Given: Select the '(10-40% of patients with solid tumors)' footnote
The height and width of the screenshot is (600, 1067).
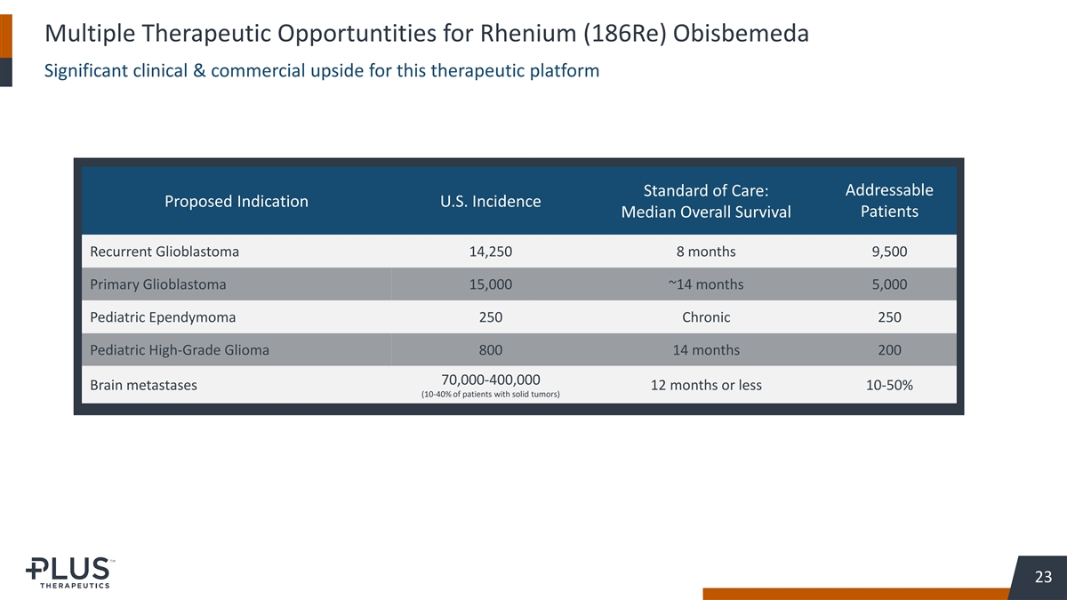Looking at the screenshot, I should pos(490,395).
